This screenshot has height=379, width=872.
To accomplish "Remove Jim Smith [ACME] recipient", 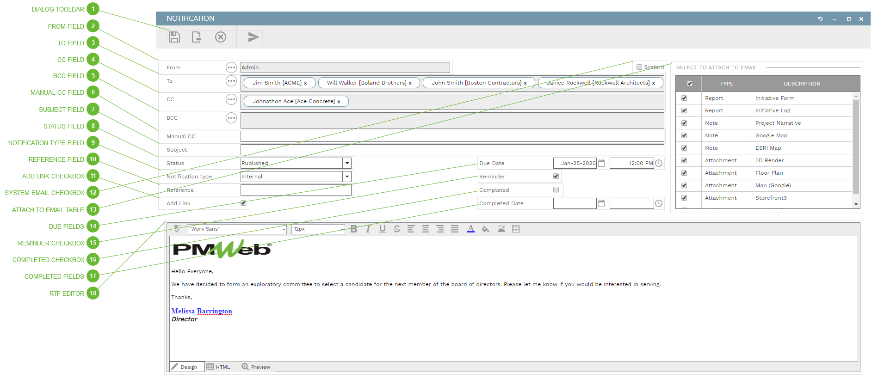I will point(305,83).
